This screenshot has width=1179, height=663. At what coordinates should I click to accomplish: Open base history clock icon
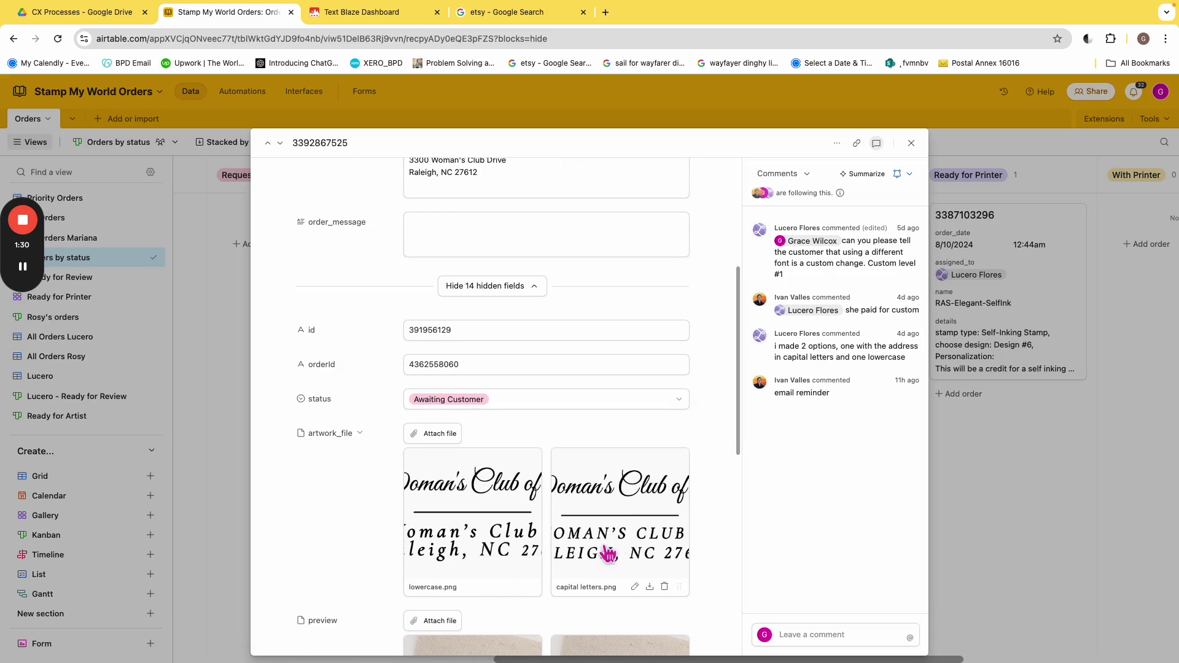point(1003,91)
